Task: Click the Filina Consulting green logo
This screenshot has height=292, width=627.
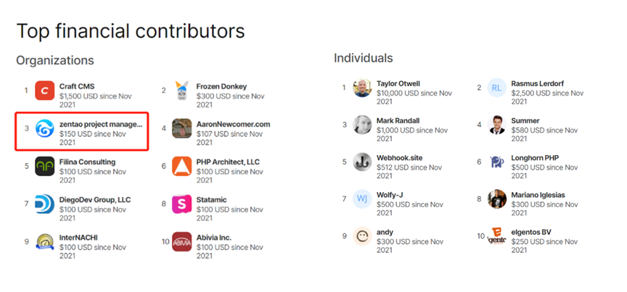Action: click(45, 166)
